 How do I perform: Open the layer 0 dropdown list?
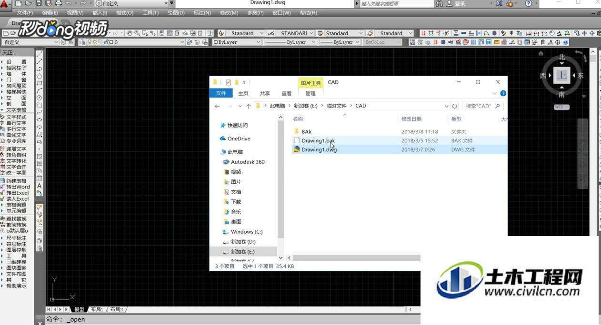(x=181, y=42)
